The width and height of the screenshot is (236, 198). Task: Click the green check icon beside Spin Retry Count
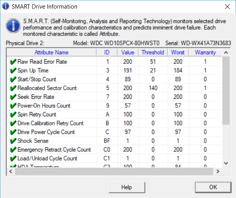click(13, 114)
